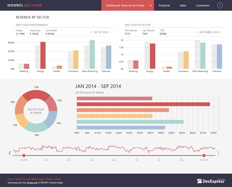Shift the range timeline left with chevron
This screenshot has height=187, width=232.
click(10, 153)
